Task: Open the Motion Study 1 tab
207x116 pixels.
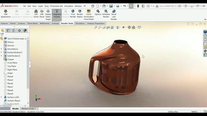Action: tap(28, 109)
